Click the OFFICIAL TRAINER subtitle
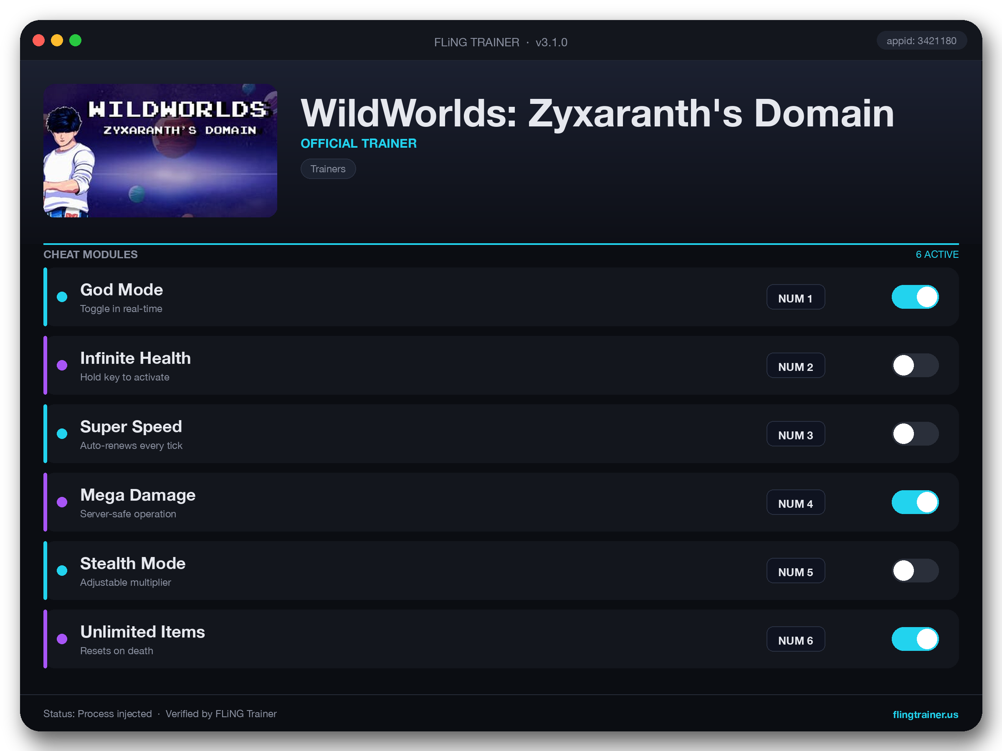The height and width of the screenshot is (751, 1002). (x=359, y=144)
